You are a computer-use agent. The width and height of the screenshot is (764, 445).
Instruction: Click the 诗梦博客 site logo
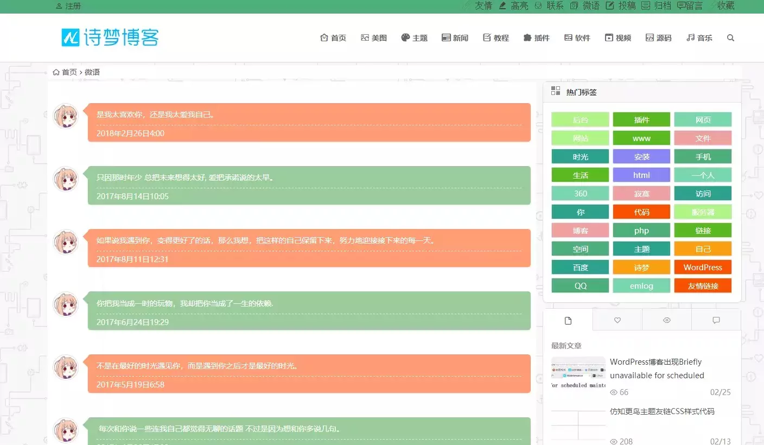[110, 37]
